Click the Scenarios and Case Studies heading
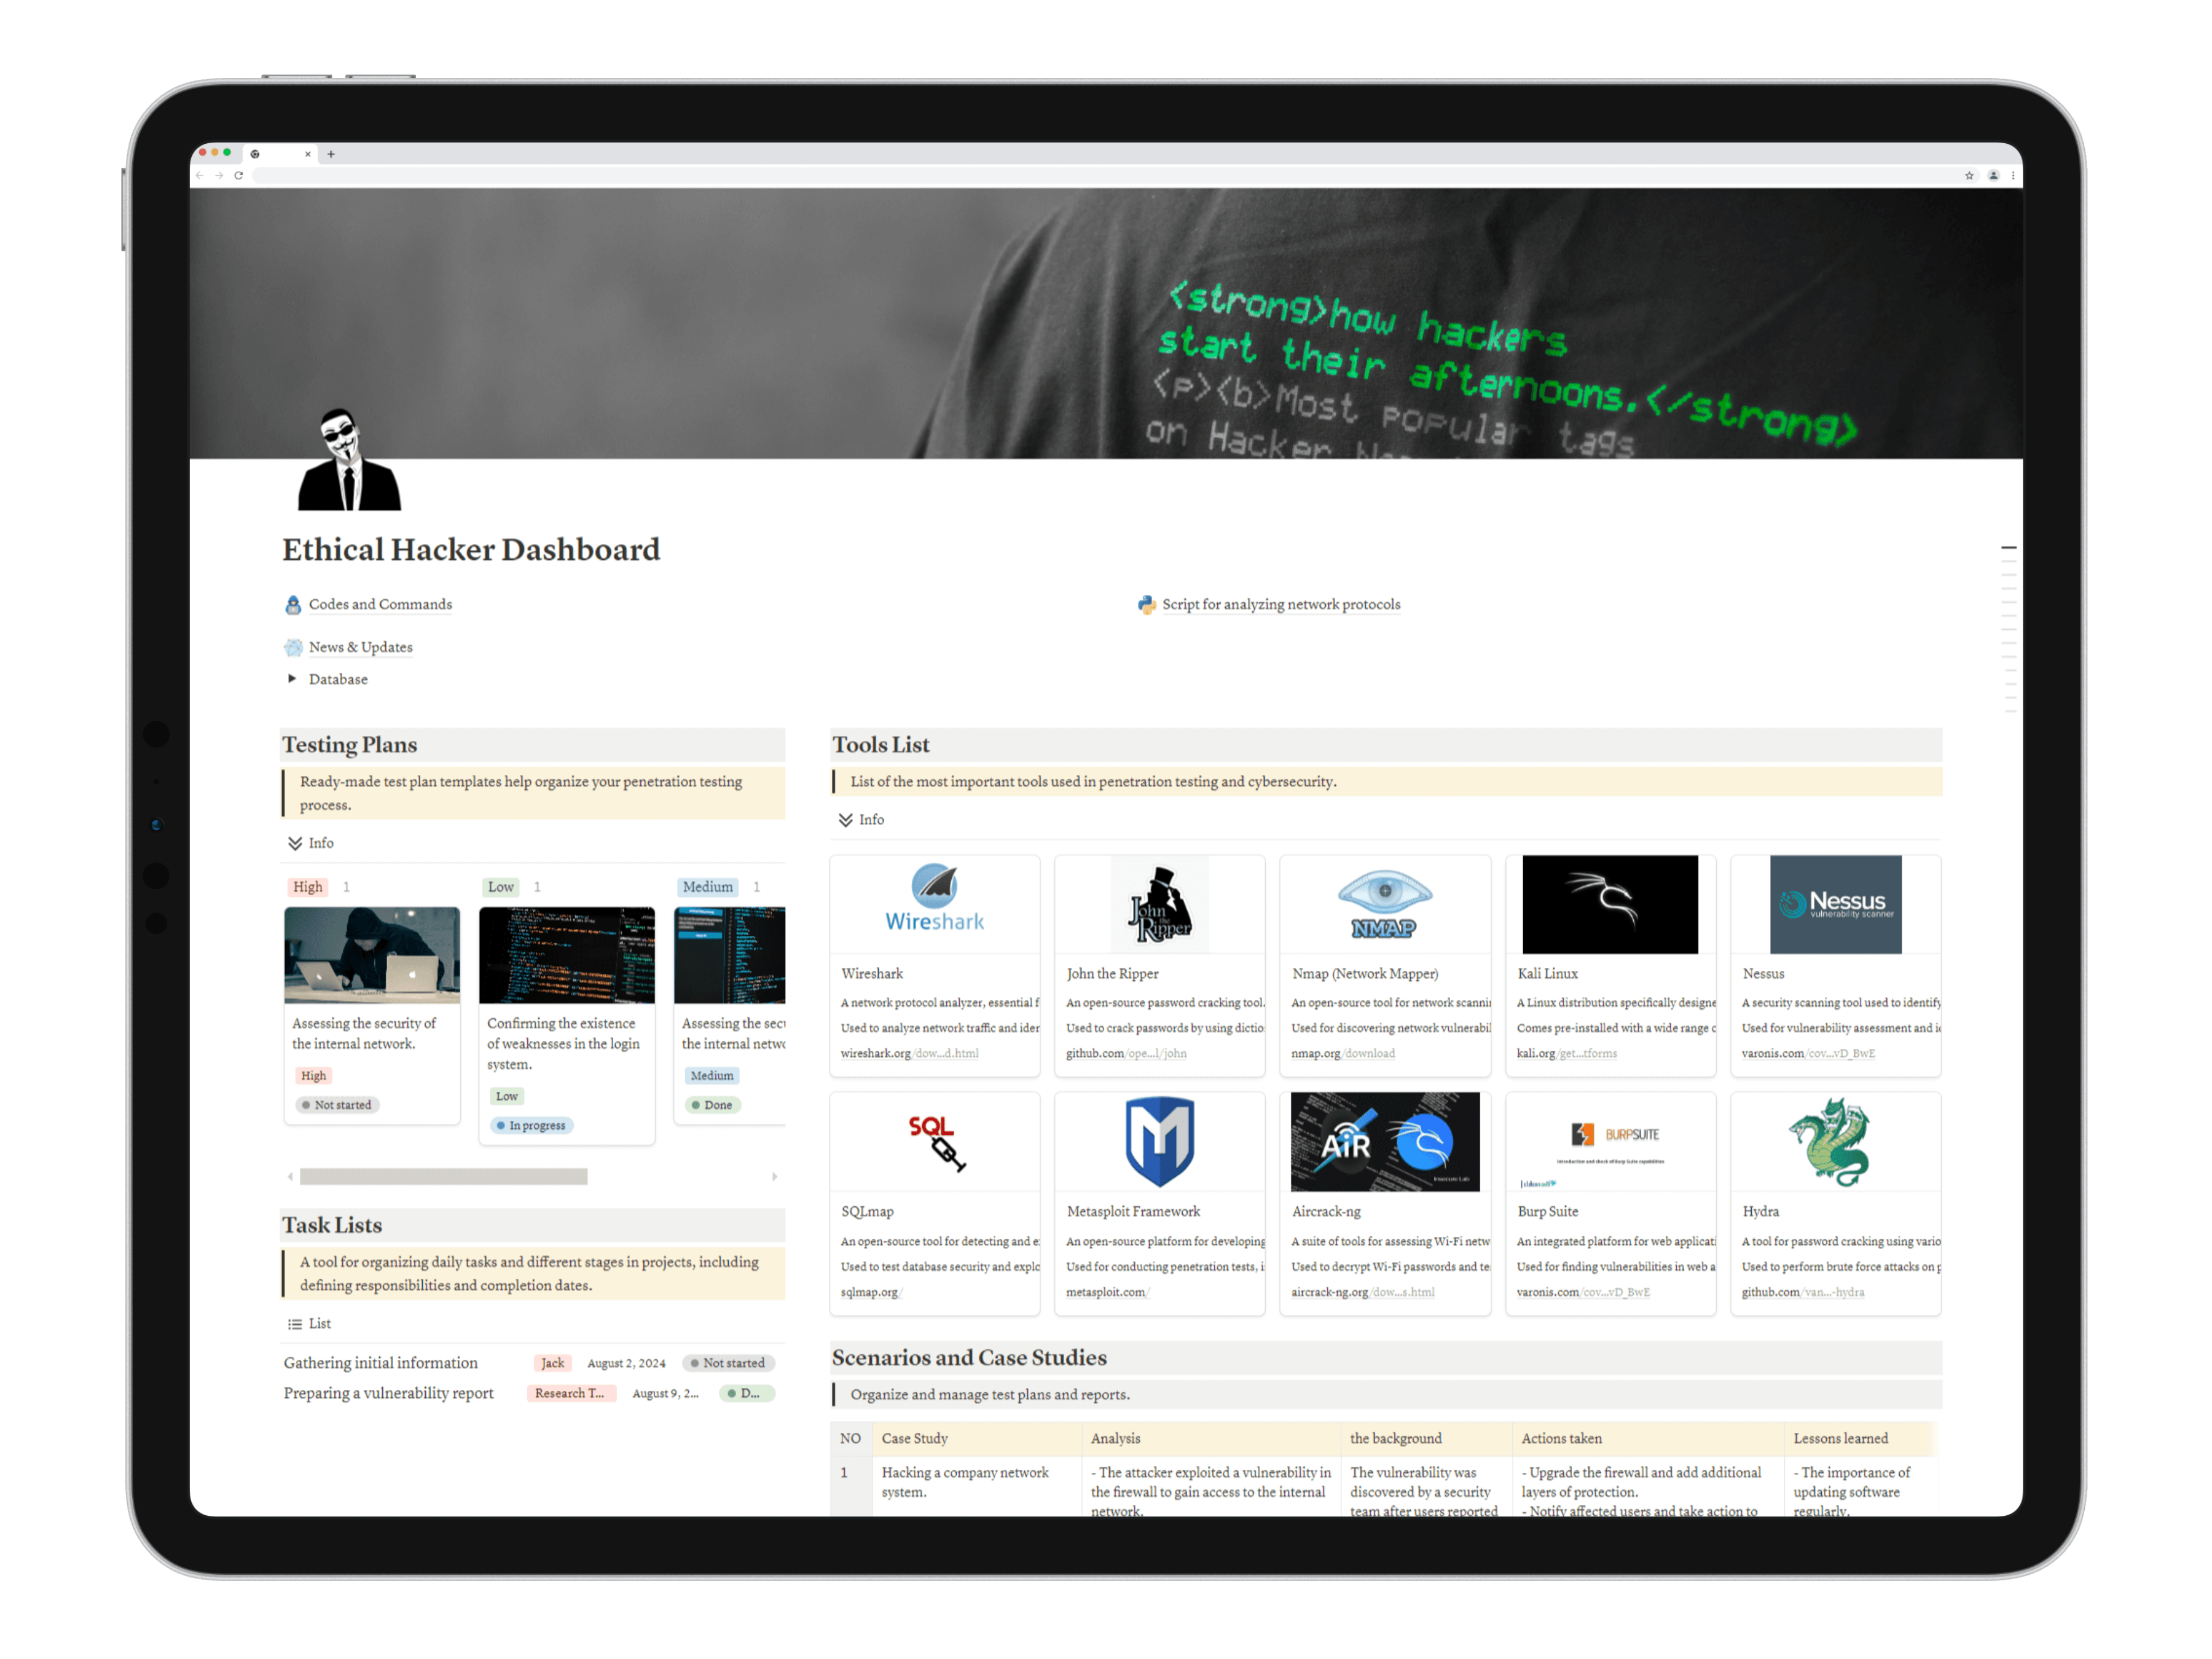This screenshot has width=2212, height=1659. [969, 1357]
